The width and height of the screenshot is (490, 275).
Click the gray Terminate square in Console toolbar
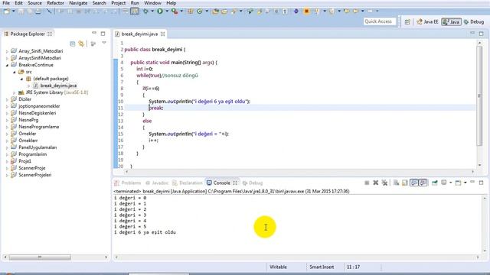click(x=367, y=183)
